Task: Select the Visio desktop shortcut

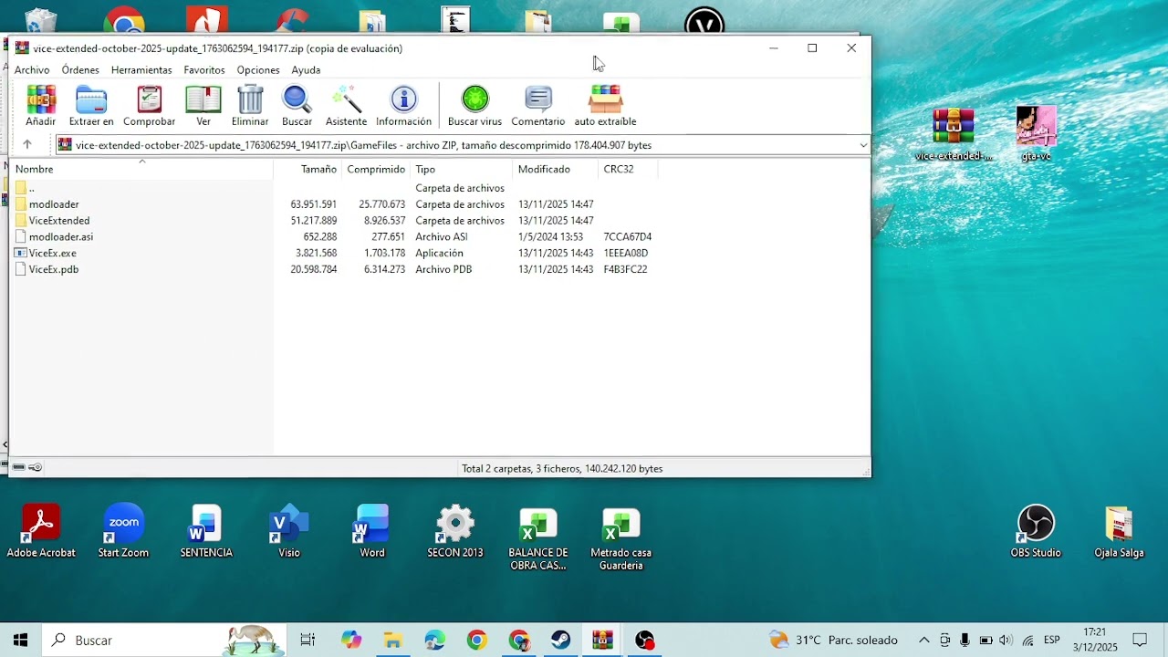Action: [289, 531]
